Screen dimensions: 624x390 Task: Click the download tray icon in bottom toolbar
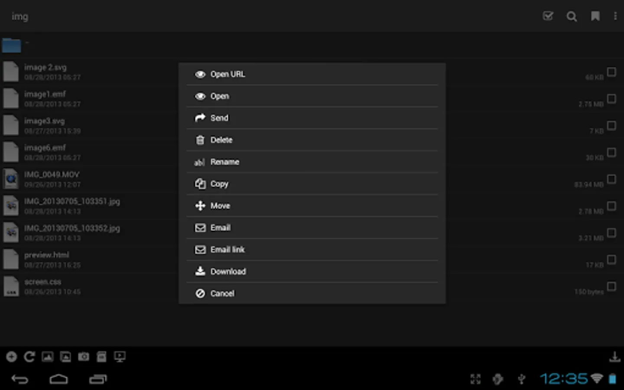[x=614, y=357]
